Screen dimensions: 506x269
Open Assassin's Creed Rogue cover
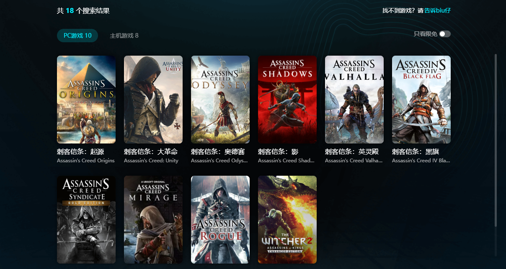point(220,220)
